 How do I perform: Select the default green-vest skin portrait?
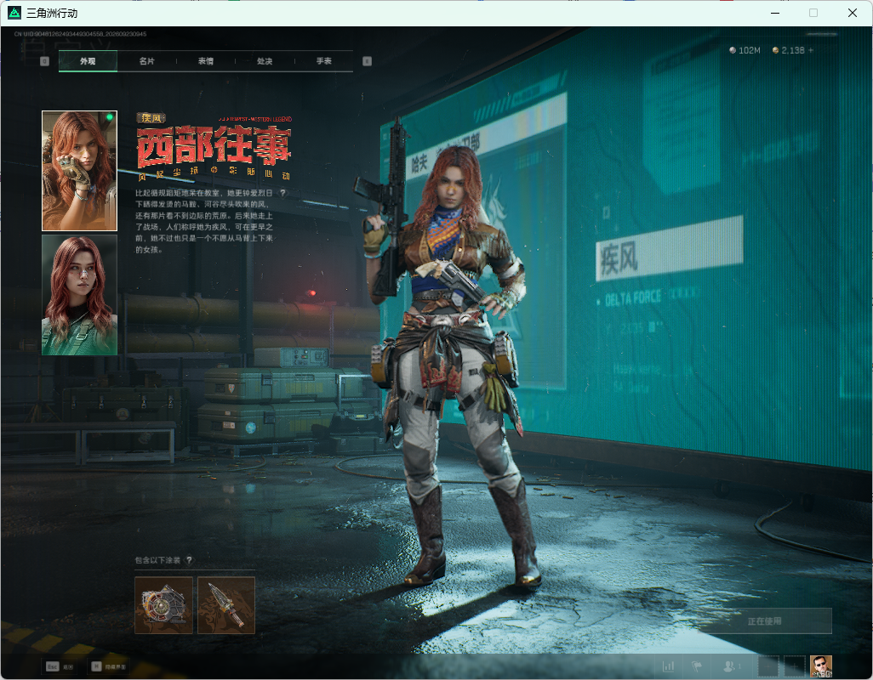pos(80,295)
